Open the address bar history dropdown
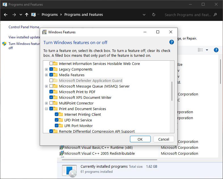Screen dimensions: 223x179 pos(144,15)
